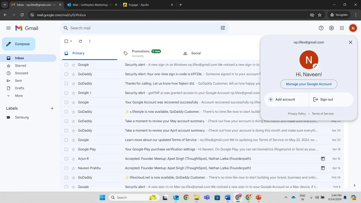The image size is (361, 203).
Task: Compose a new email
Action: (x=19, y=44)
